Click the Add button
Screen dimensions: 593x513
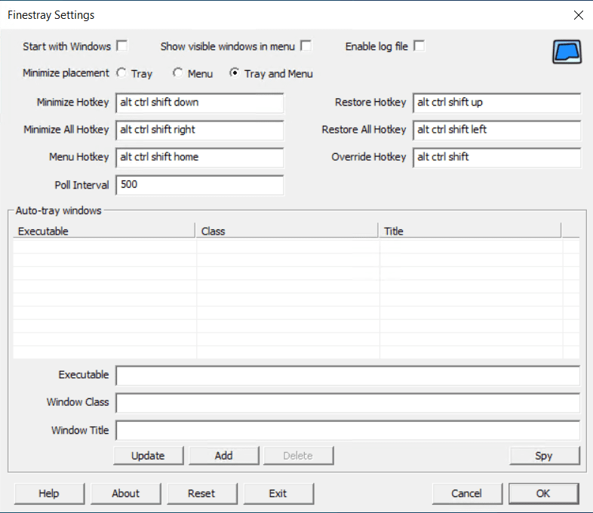(x=224, y=456)
